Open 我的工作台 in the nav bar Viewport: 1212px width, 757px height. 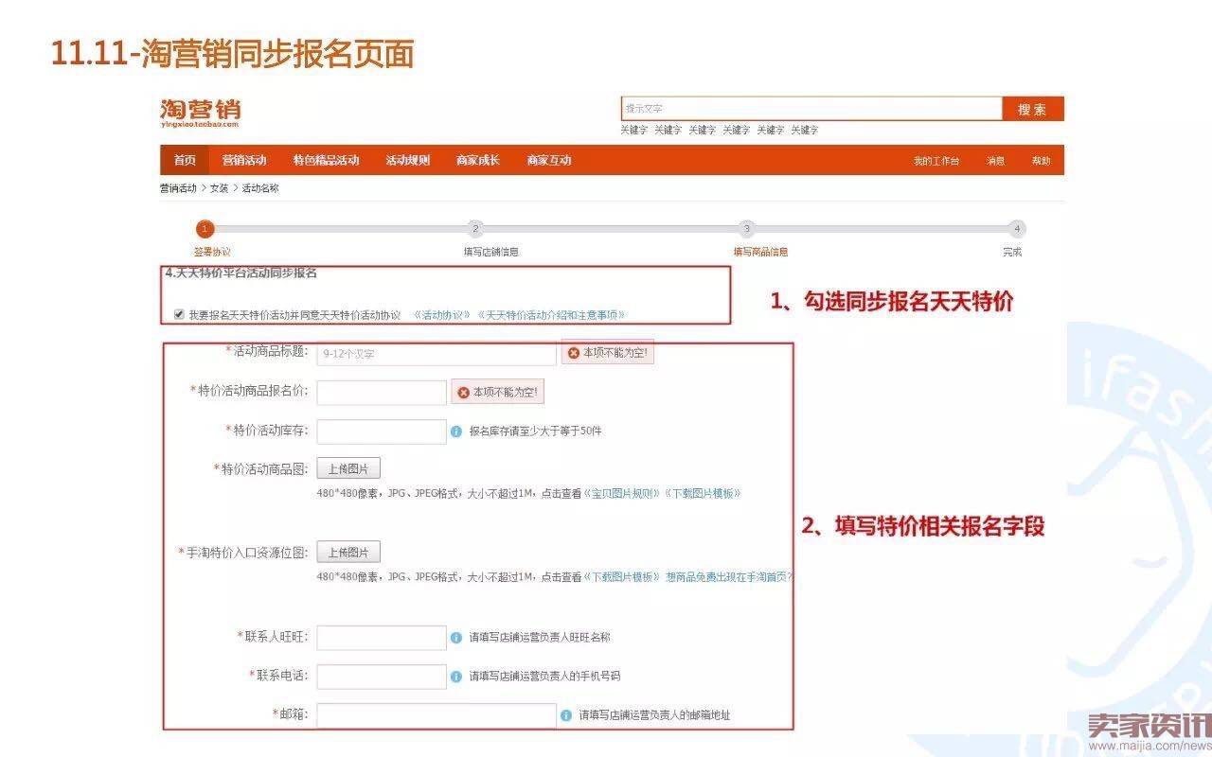coord(936,161)
